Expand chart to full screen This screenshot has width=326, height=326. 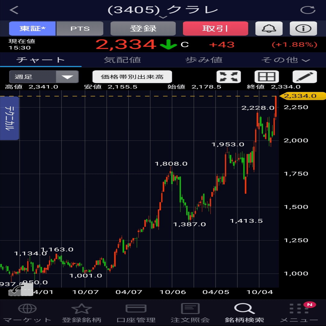pyautogui.click(x=229, y=77)
